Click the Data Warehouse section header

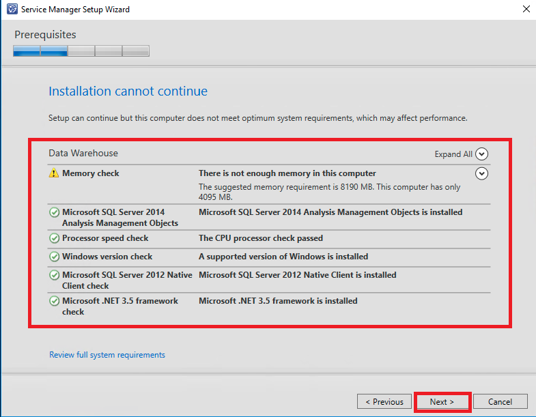[83, 154]
